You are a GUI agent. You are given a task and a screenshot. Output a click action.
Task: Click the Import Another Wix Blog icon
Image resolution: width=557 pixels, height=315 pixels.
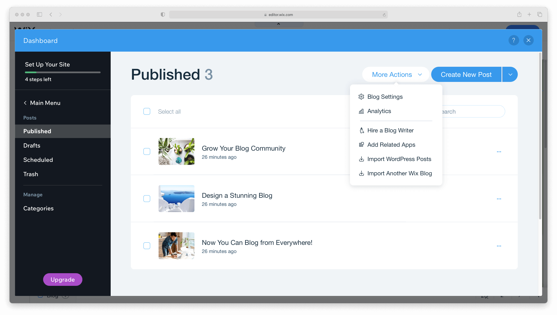[361, 173]
